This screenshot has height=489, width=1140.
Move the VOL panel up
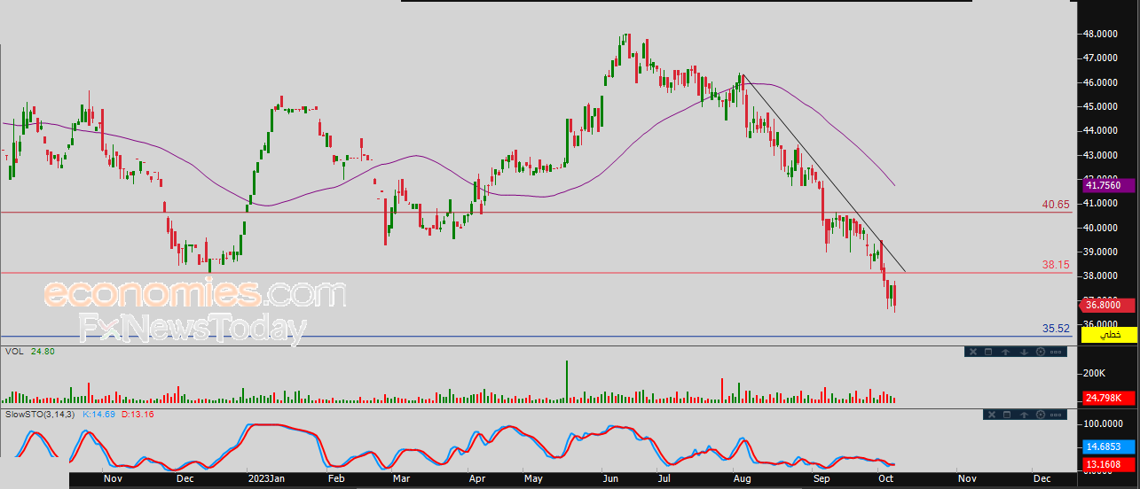tap(1006, 352)
